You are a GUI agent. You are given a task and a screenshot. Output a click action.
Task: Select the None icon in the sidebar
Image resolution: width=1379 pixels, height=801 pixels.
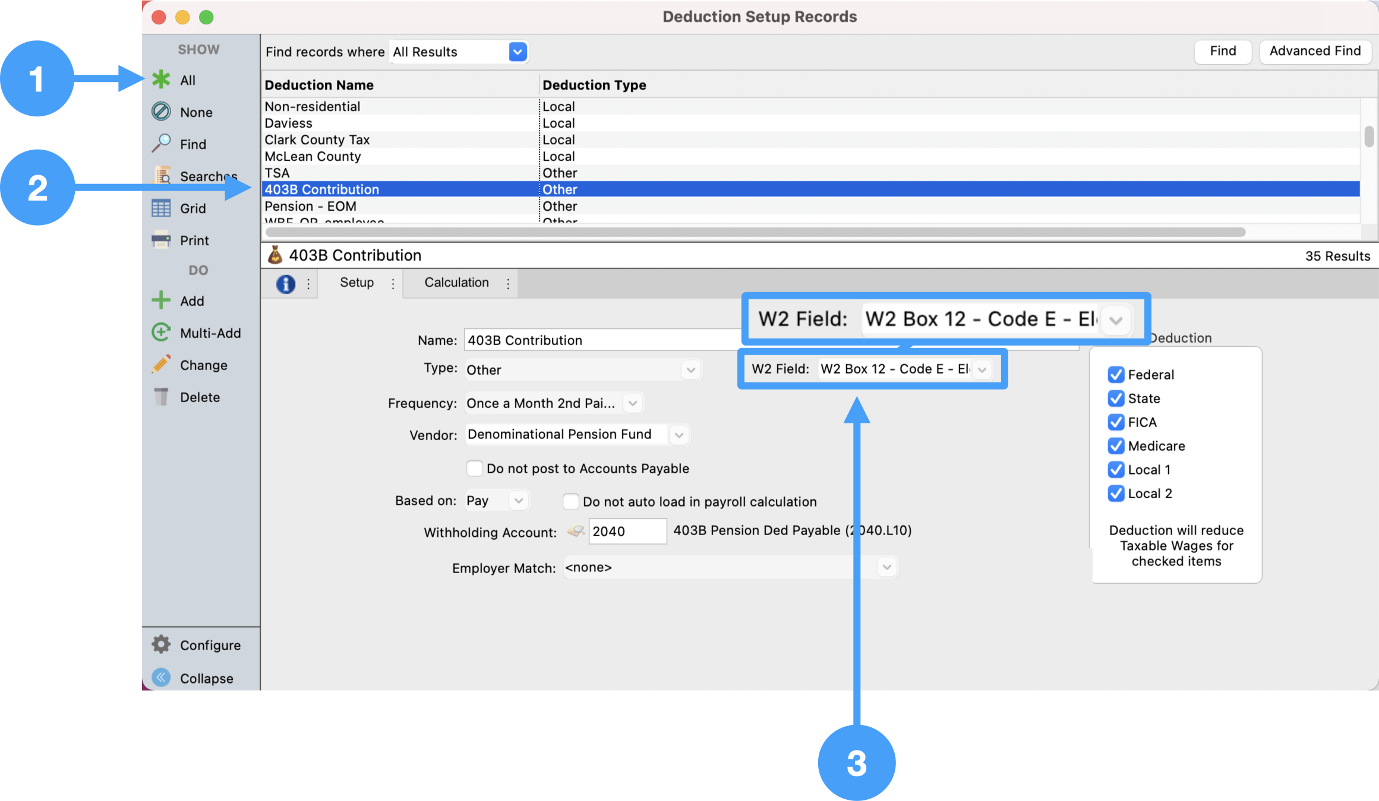pyautogui.click(x=161, y=112)
